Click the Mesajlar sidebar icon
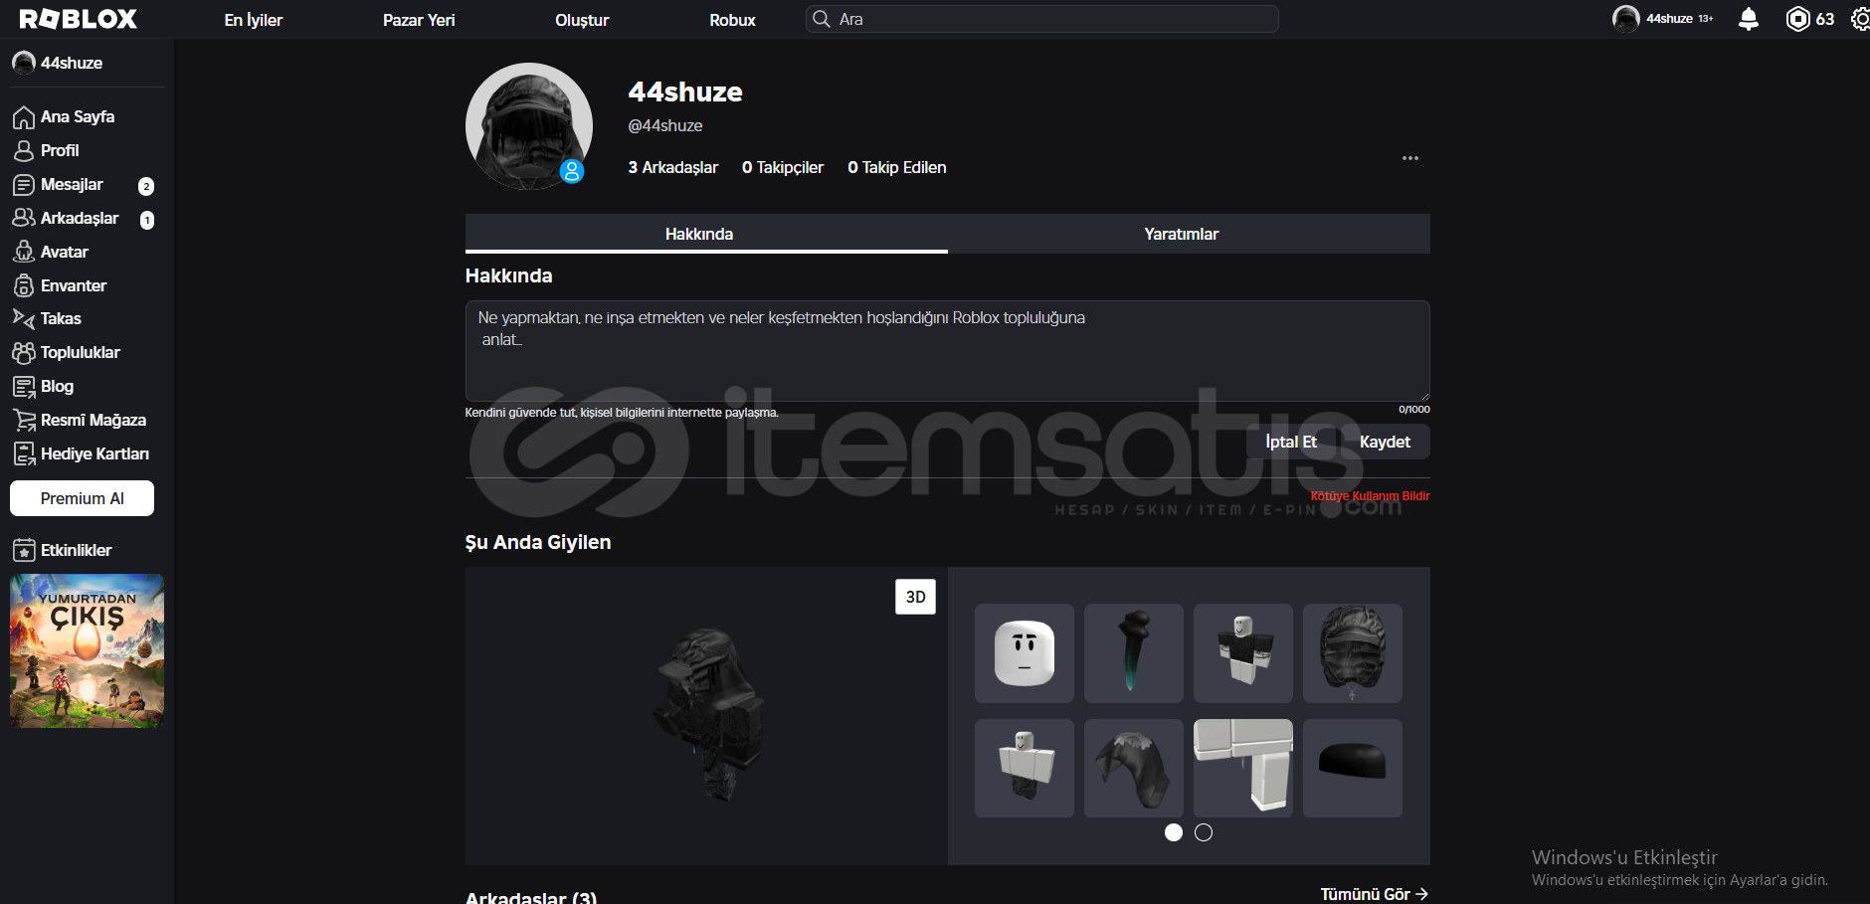The image size is (1870, 904). (24, 185)
